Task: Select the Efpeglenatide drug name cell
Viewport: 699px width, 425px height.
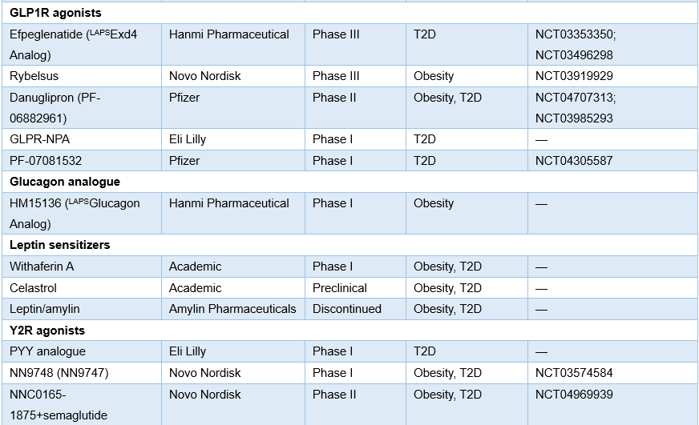Action: 82,45
